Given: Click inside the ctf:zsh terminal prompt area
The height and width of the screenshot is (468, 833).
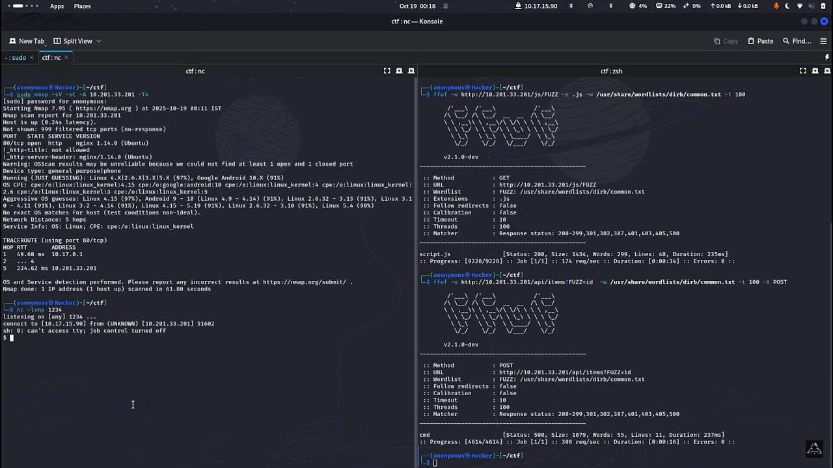Looking at the screenshot, I should pyautogui.click(x=586, y=461).
